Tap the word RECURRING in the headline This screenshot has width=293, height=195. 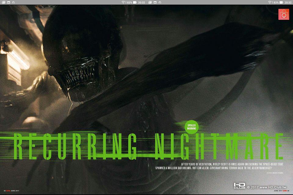pos(75,146)
